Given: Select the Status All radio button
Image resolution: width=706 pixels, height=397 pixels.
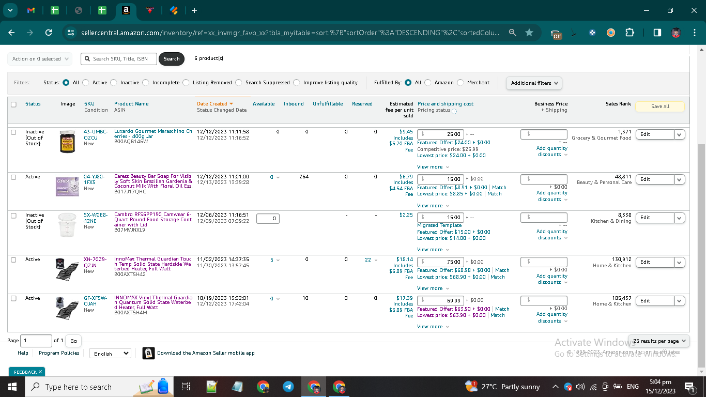Looking at the screenshot, I should click(66, 83).
